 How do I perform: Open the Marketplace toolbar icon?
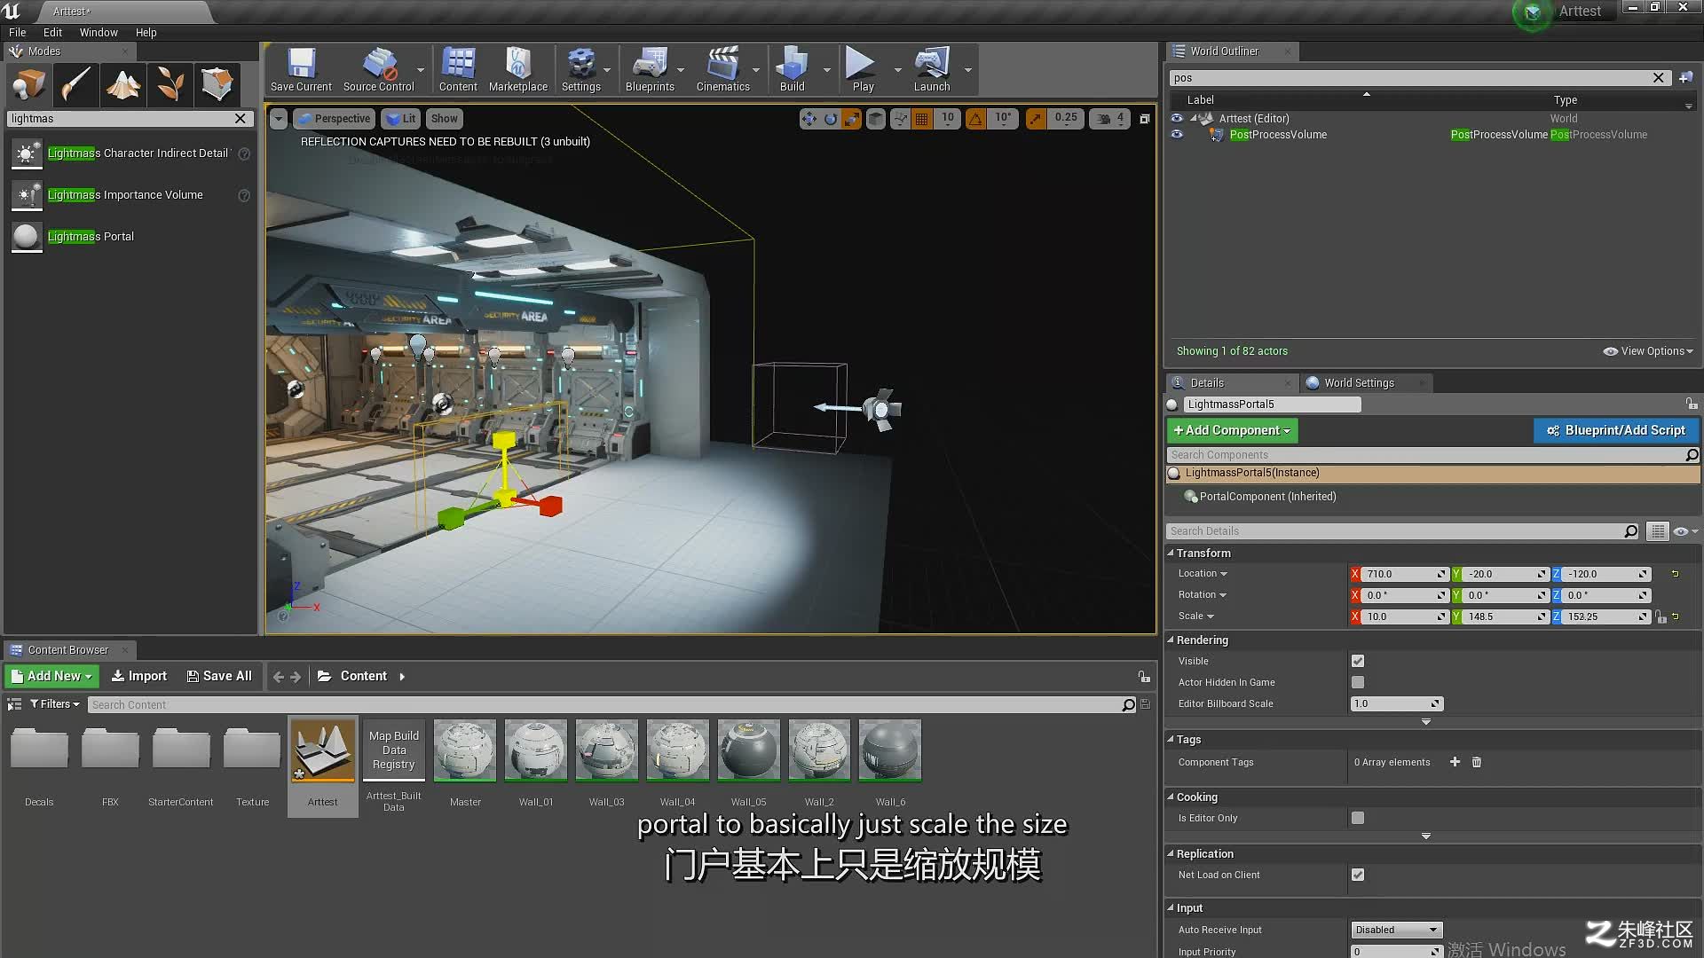[518, 69]
